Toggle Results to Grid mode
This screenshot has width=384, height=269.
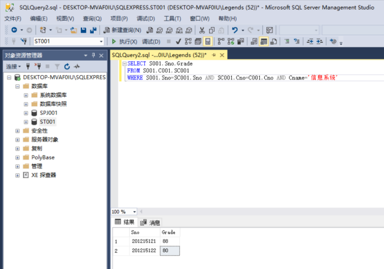tap(264, 42)
